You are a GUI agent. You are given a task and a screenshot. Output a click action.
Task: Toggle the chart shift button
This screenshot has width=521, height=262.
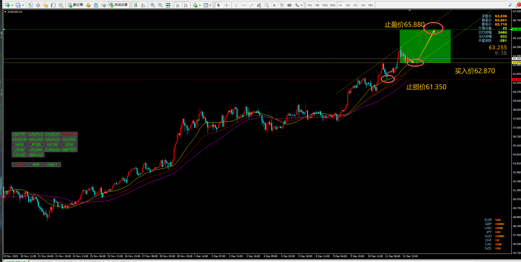pos(186,5)
